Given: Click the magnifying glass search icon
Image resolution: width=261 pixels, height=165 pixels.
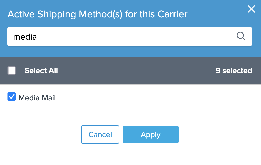Looking at the screenshot, I should click(x=241, y=36).
